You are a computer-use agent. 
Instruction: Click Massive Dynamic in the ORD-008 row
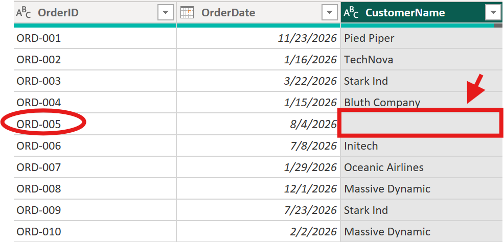coord(422,189)
